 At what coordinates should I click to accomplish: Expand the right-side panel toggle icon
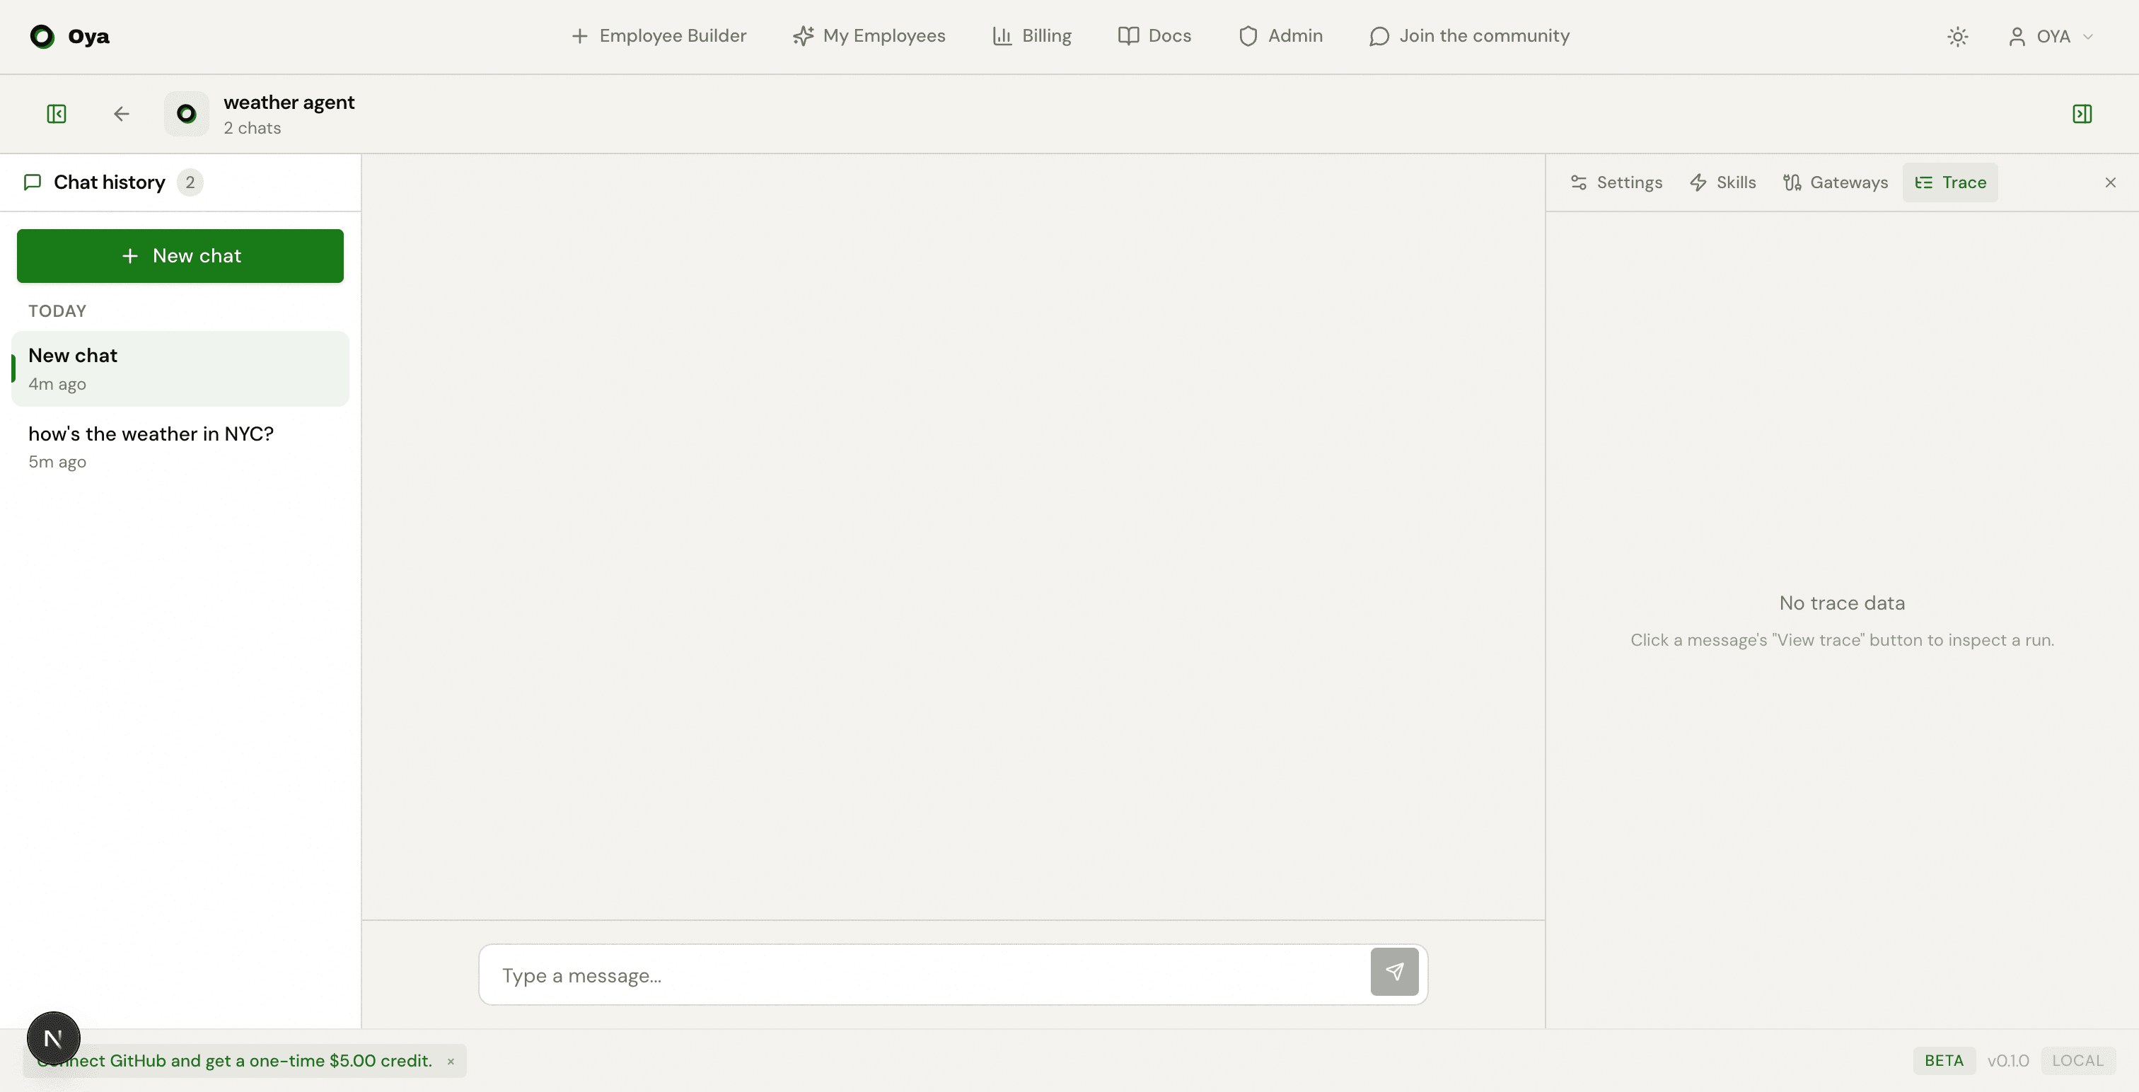pos(2082,114)
